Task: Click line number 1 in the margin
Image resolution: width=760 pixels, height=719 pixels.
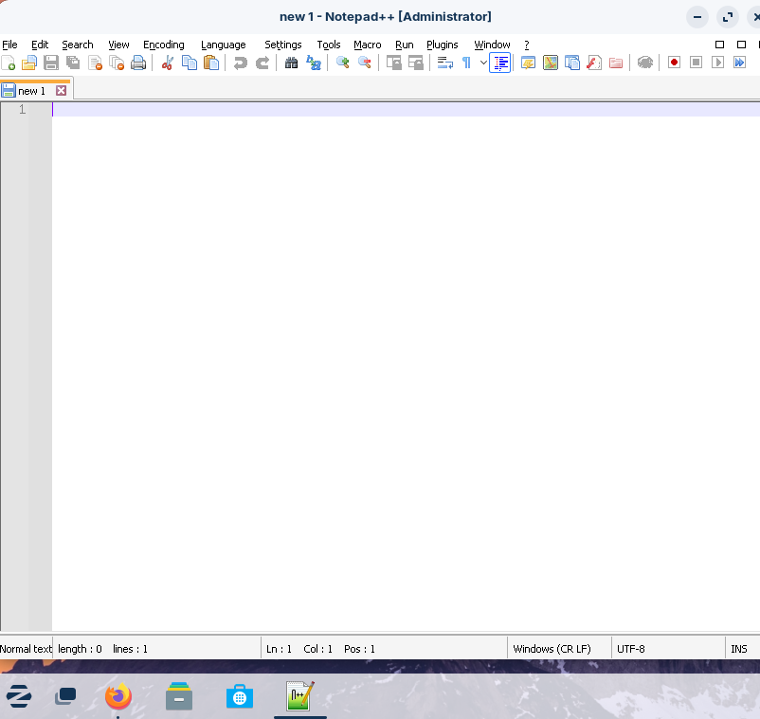Action: [23, 110]
